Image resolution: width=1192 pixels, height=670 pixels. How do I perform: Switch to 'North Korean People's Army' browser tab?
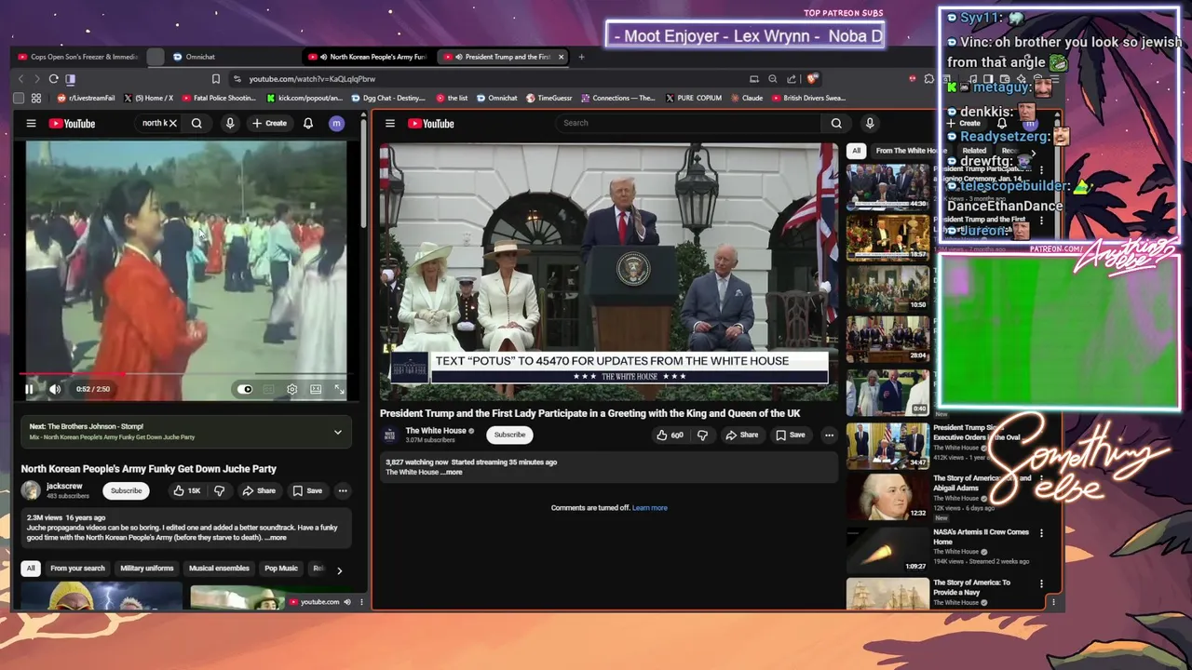click(370, 57)
